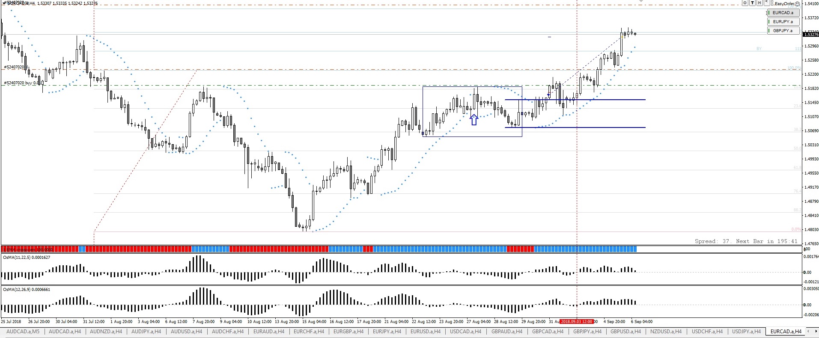Click the H button on chart panel
This screenshot has height=338, width=819.
[759, 3]
